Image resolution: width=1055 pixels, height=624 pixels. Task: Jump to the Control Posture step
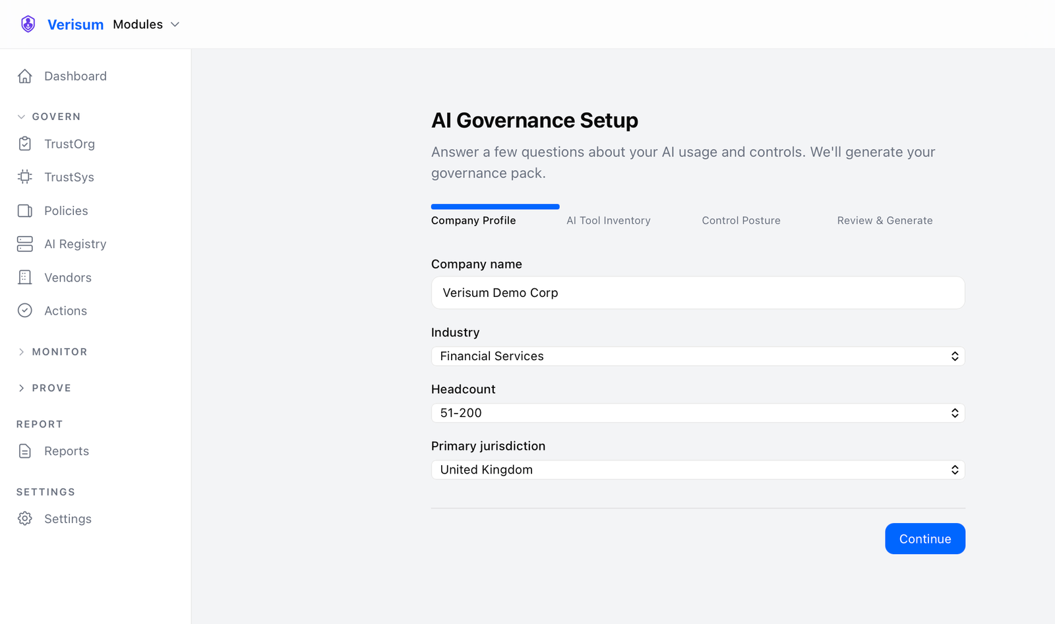click(740, 220)
